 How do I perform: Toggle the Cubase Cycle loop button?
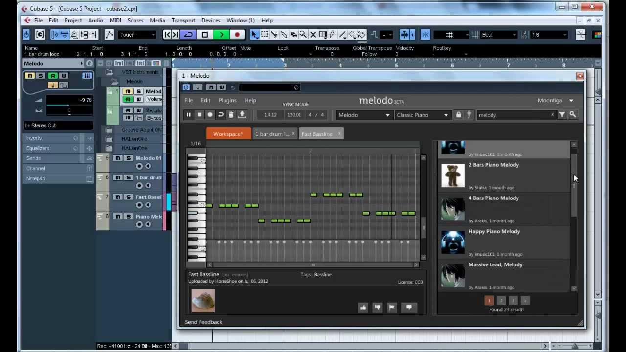point(188,35)
